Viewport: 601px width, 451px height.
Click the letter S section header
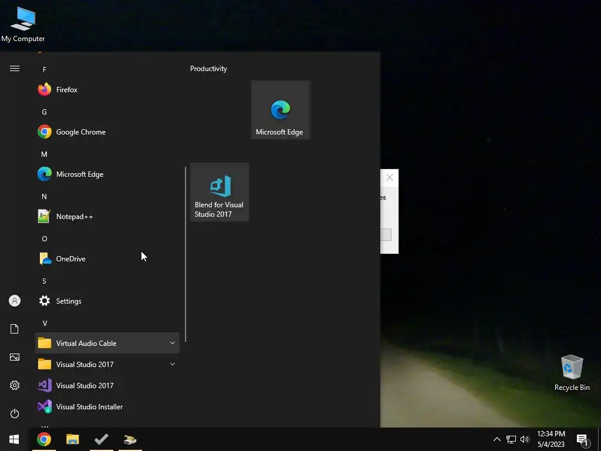coord(45,281)
